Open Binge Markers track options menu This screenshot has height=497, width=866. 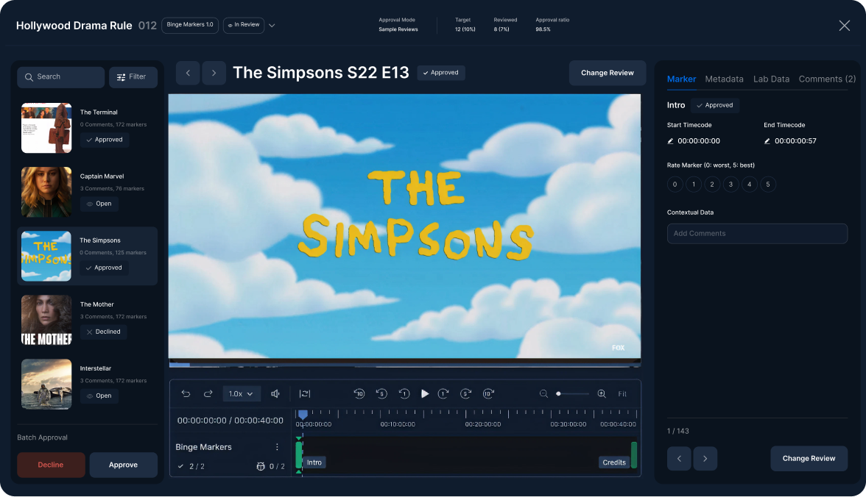point(277,447)
